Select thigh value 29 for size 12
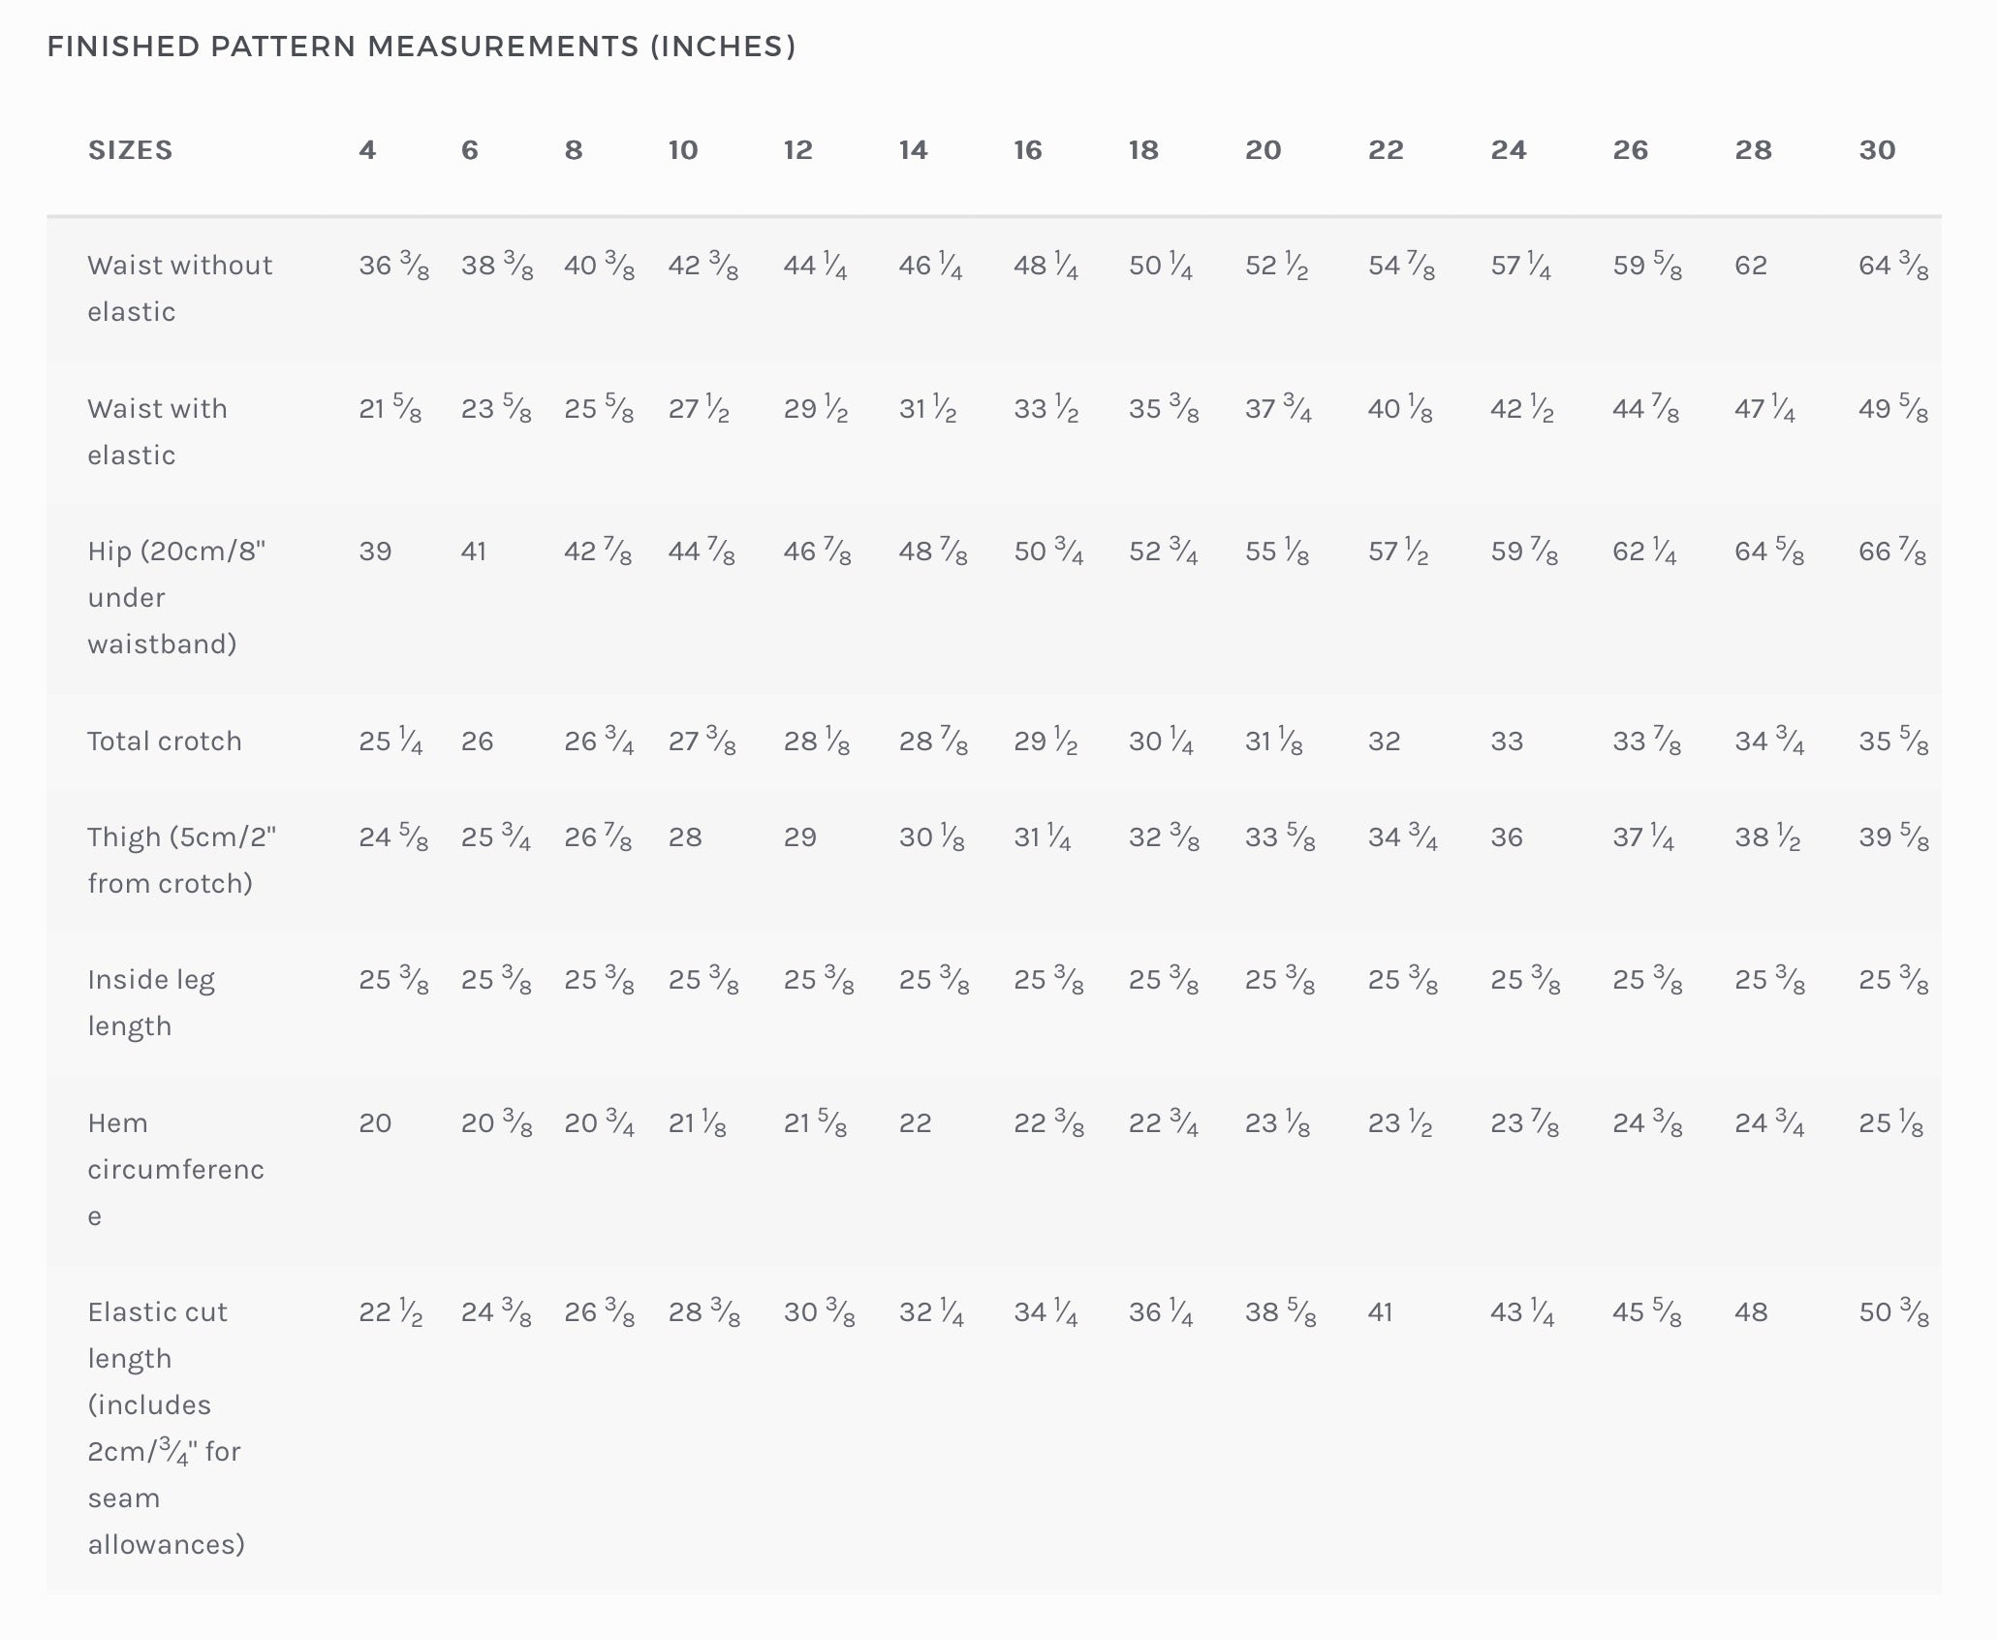 tap(799, 837)
